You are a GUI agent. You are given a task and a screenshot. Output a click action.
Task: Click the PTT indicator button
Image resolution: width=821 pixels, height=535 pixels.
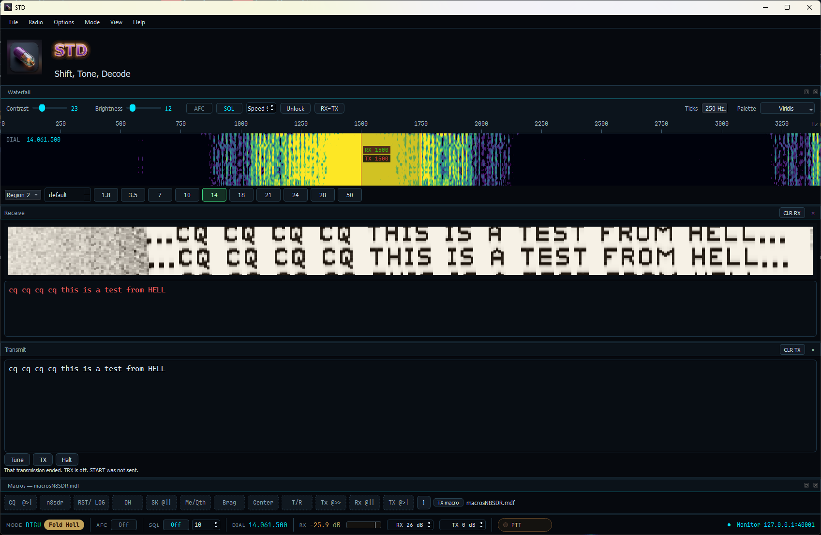coord(525,525)
